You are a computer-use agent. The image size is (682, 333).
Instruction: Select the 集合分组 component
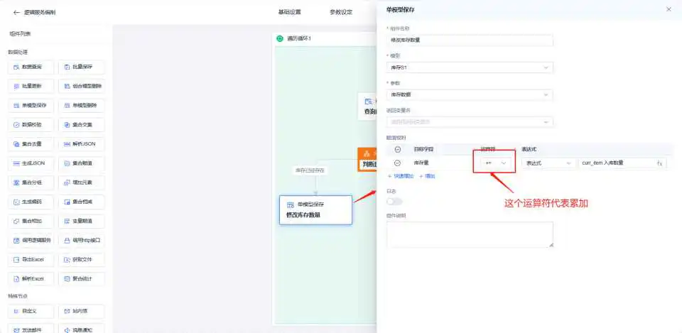point(31,182)
